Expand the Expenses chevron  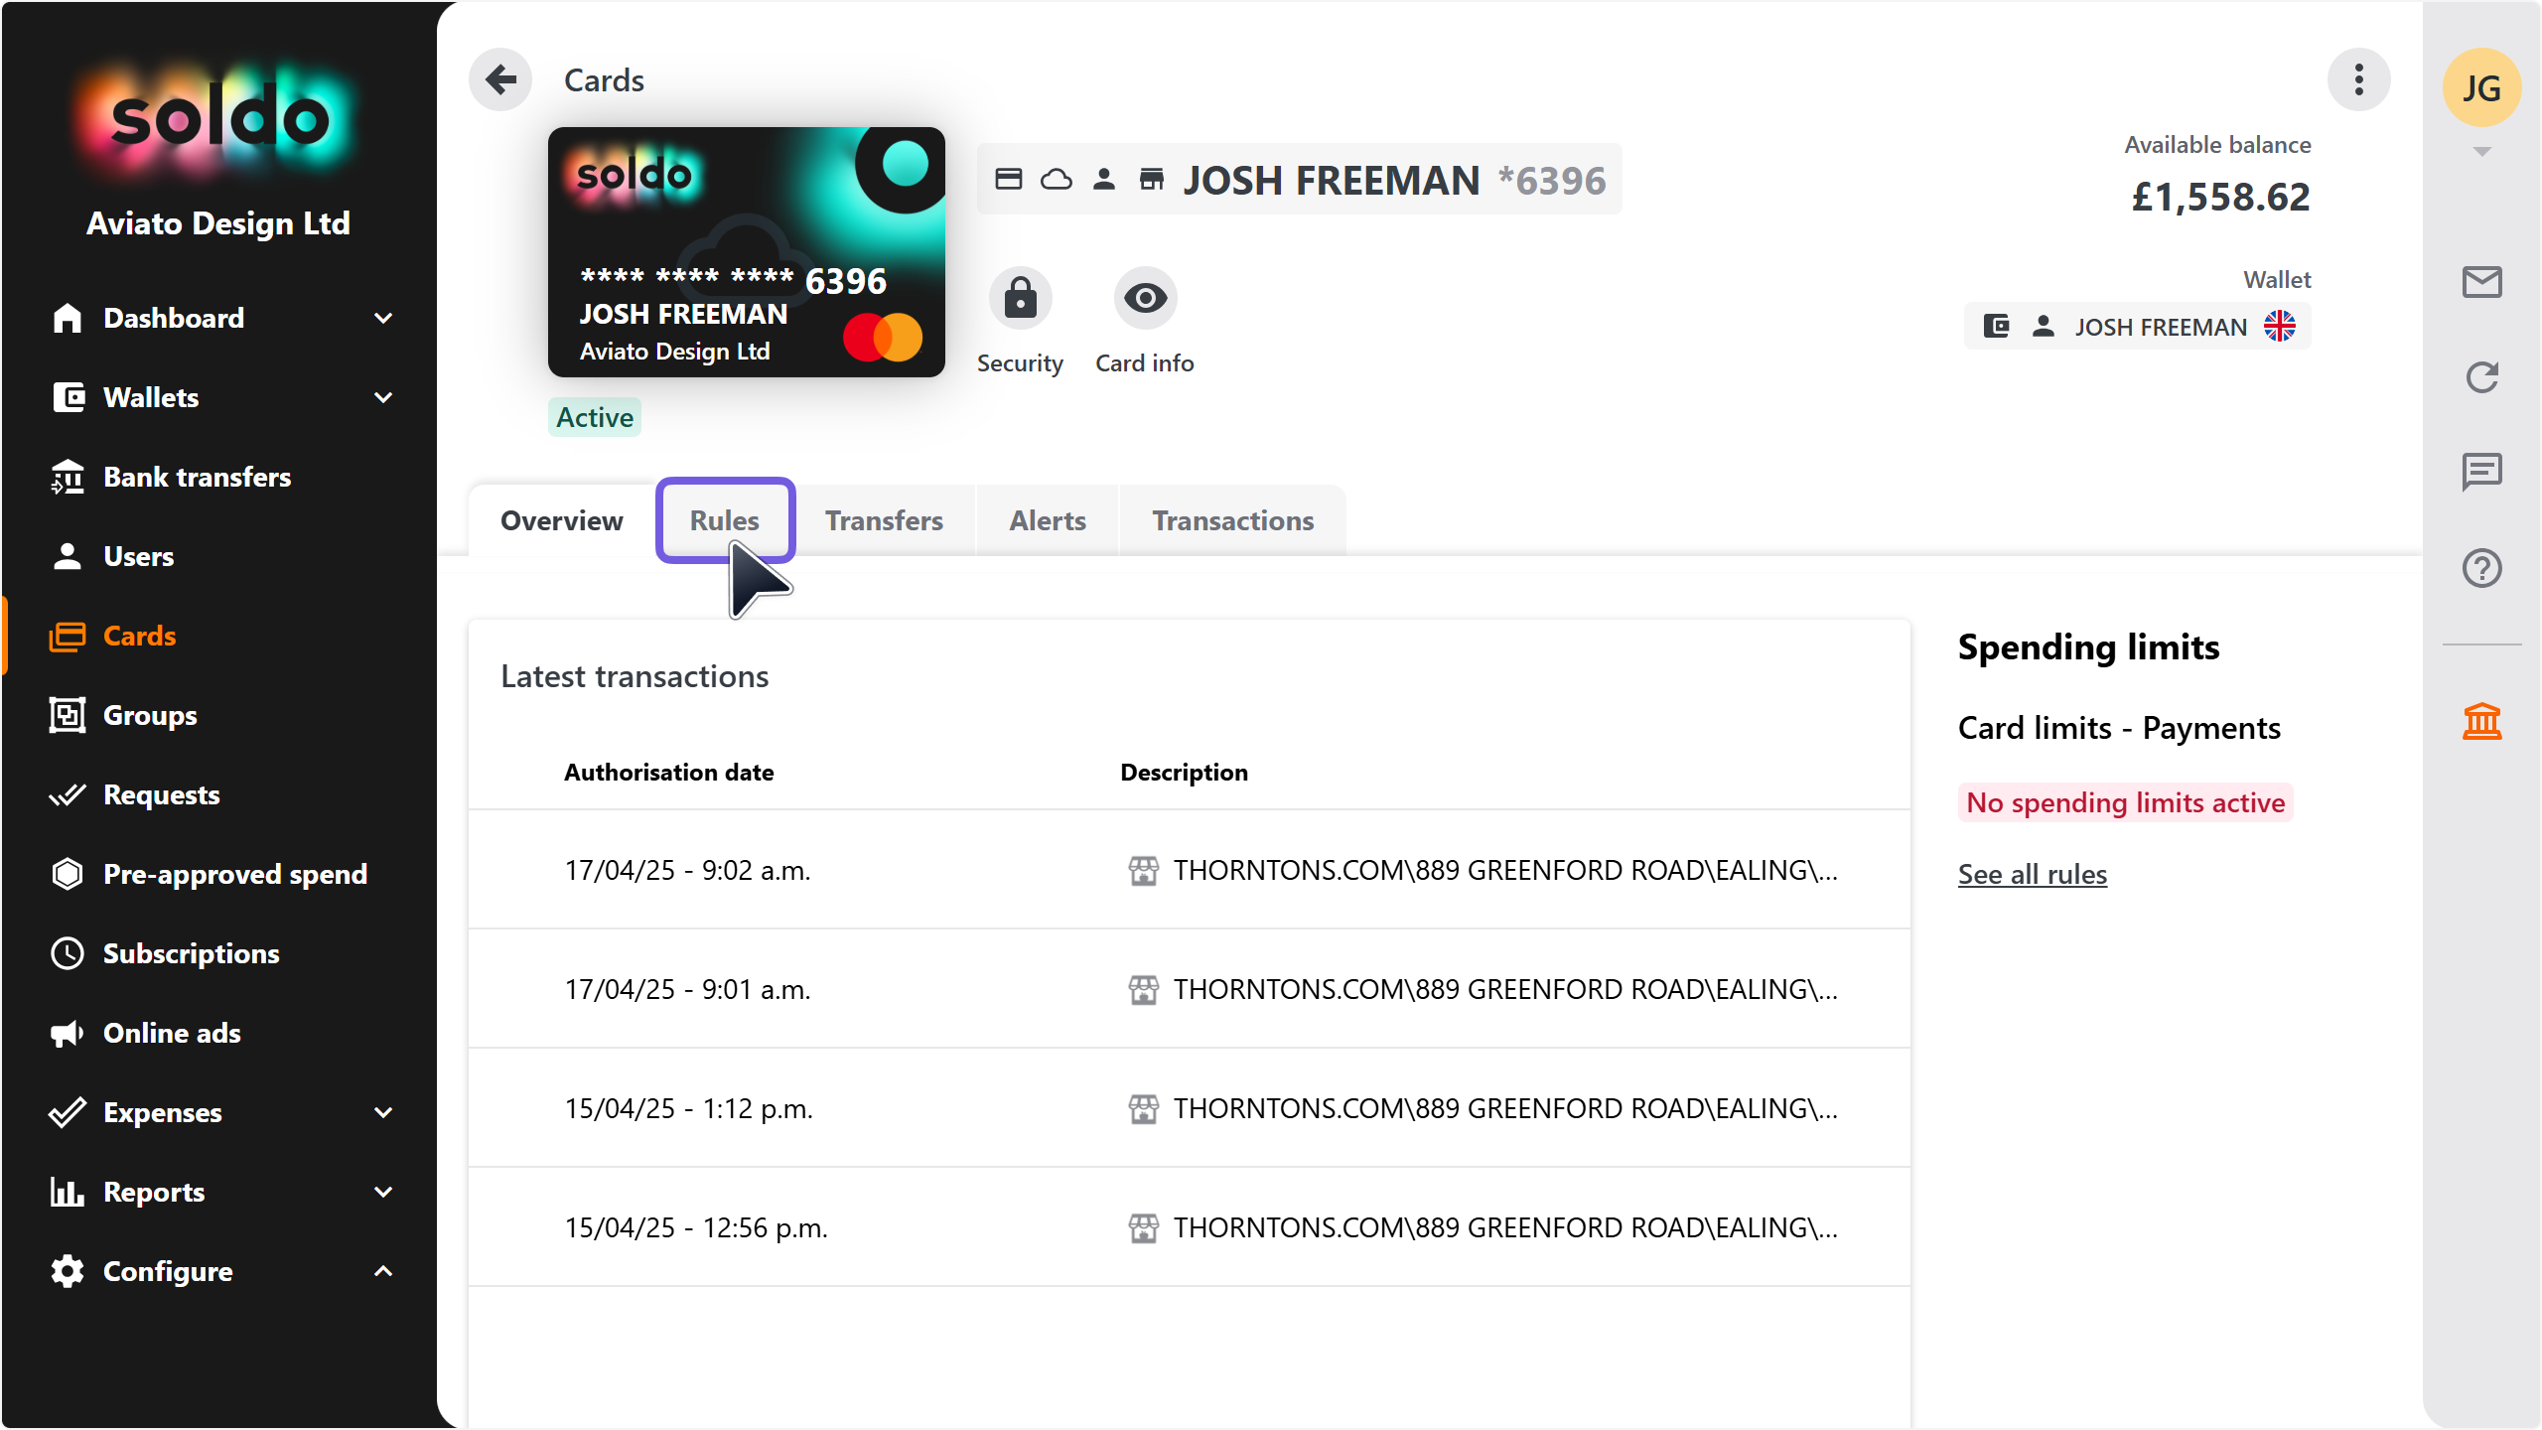(x=383, y=1112)
